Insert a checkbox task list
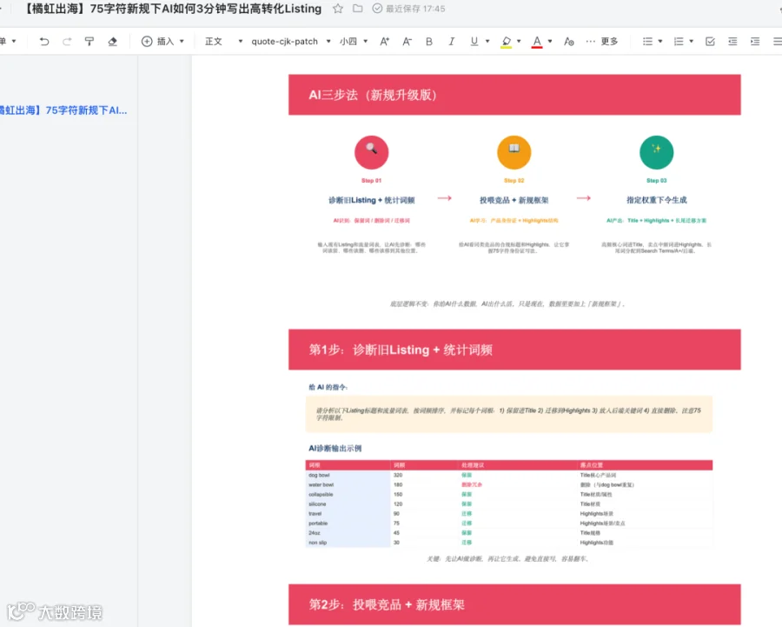This screenshot has width=782, height=627. (710, 42)
